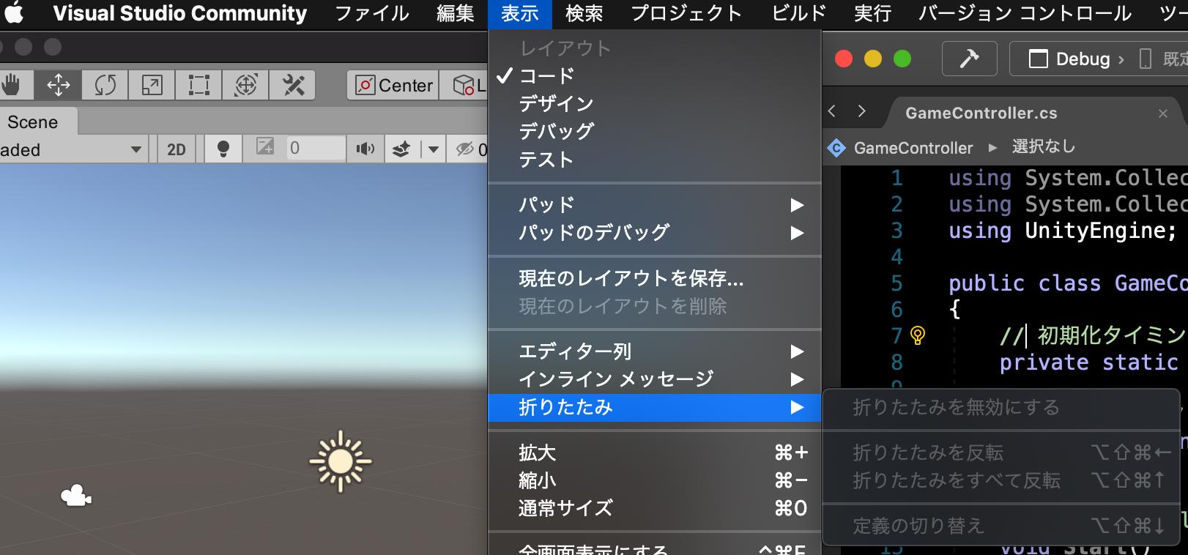Toggle the Center pivot button in Unity

coord(393,85)
